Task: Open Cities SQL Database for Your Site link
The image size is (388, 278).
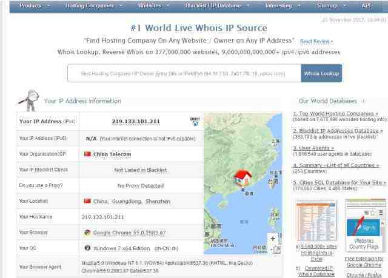Action: (x=339, y=183)
